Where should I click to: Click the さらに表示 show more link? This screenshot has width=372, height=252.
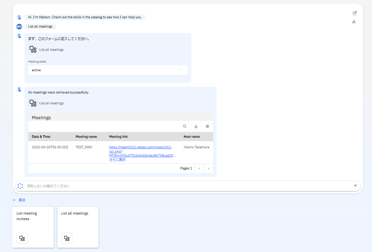pyautogui.click(x=117, y=160)
